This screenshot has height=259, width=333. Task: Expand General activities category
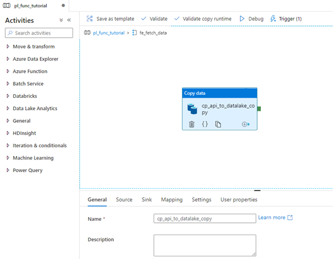tap(8, 121)
